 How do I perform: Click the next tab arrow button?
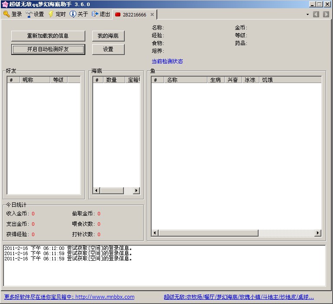(326, 14)
